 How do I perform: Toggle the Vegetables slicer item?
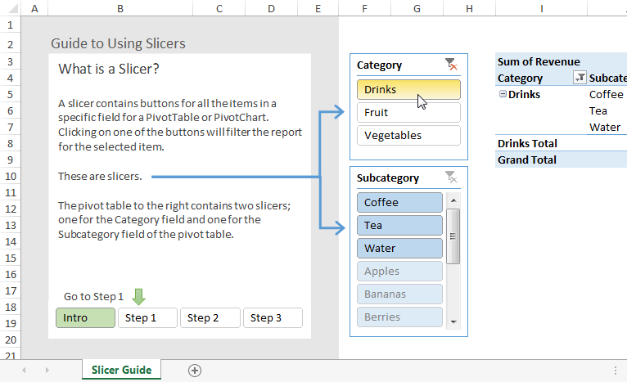pyautogui.click(x=408, y=135)
